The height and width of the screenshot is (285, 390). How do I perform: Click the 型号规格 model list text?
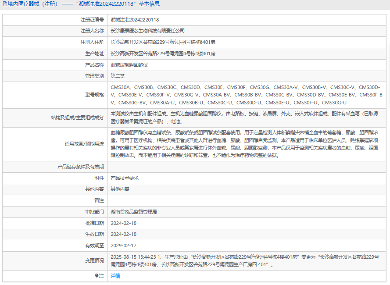point(246,95)
